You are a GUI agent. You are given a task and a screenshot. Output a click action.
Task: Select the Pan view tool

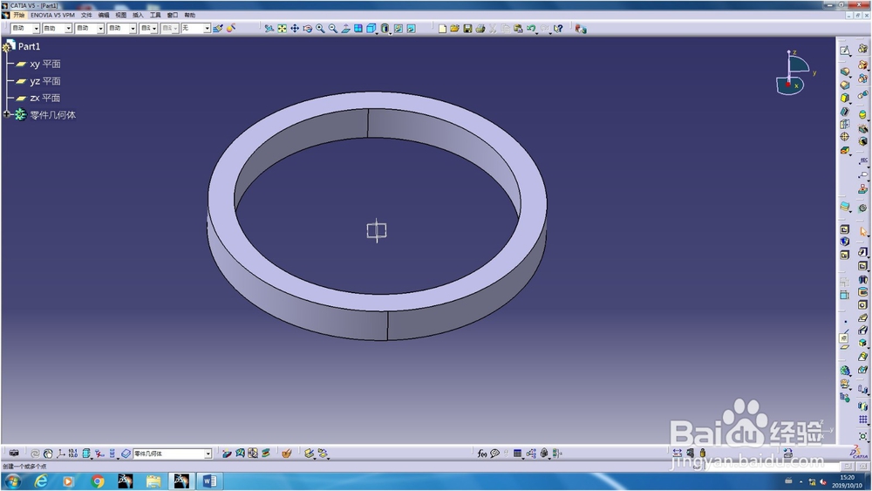click(295, 29)
